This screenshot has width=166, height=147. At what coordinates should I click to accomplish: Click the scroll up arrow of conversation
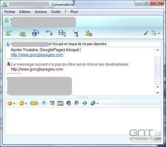point(158,50)
